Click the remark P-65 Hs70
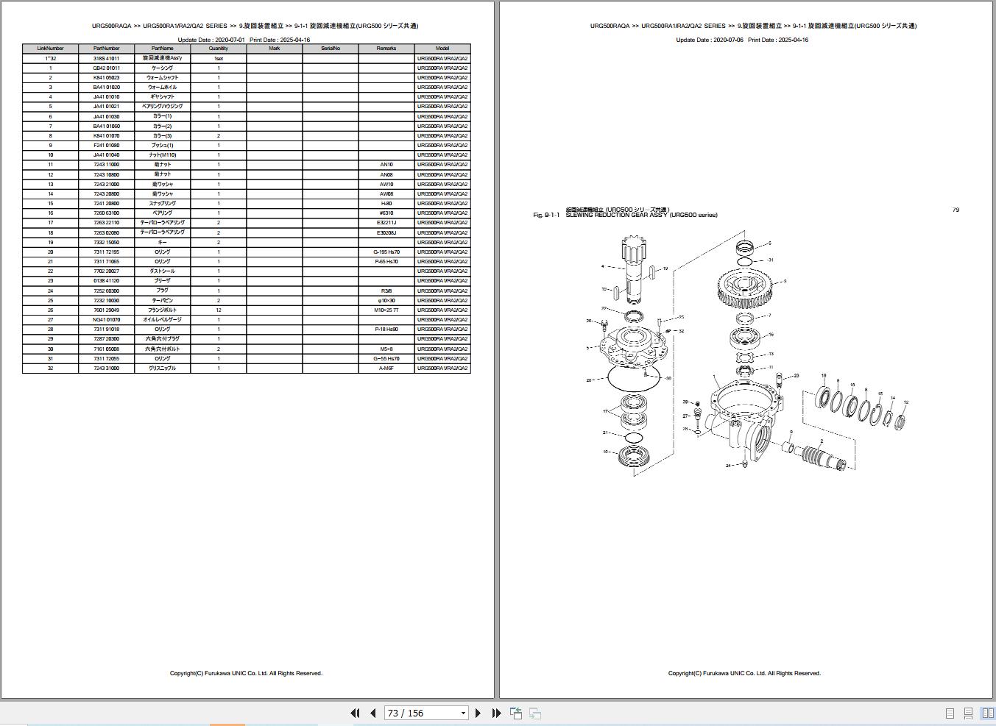996x726 pixels. 386,262
